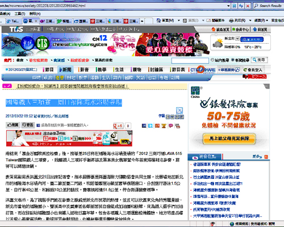Click the Facebook thumbs-up recommend button

[13, 125]
